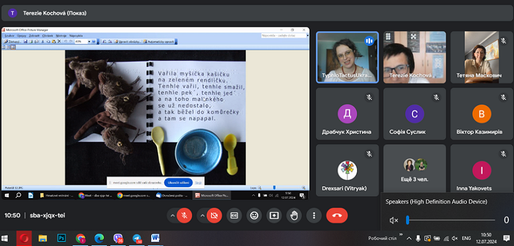Click the Віктор Казимирів participant tile
The height and width of the screenshot is (246, 514).
[482, 114]
